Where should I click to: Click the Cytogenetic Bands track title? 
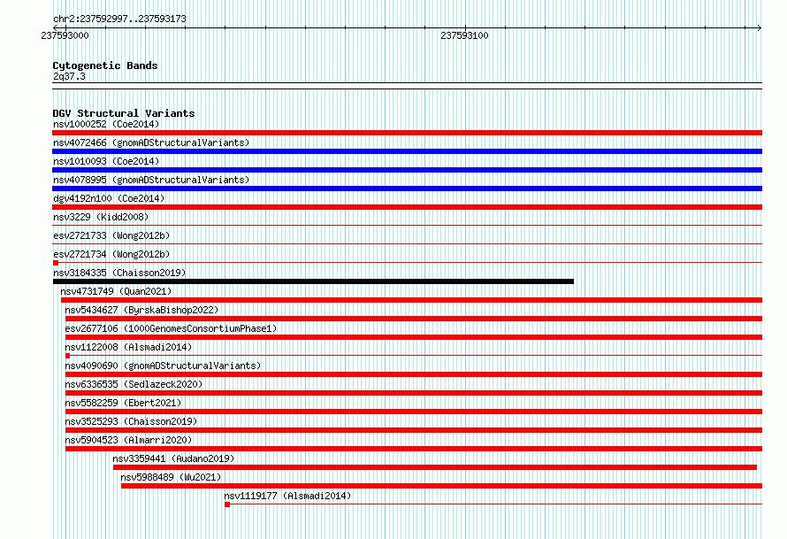(105, 65)
